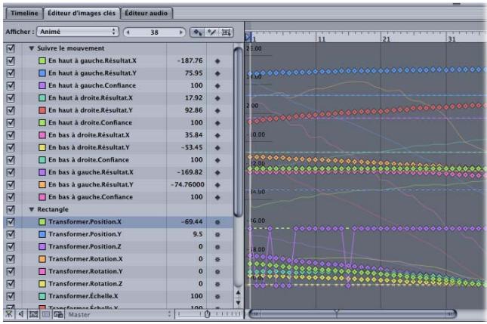
Task: Click the scroll up arrow of parameter list
Action: tap(238, 292)
